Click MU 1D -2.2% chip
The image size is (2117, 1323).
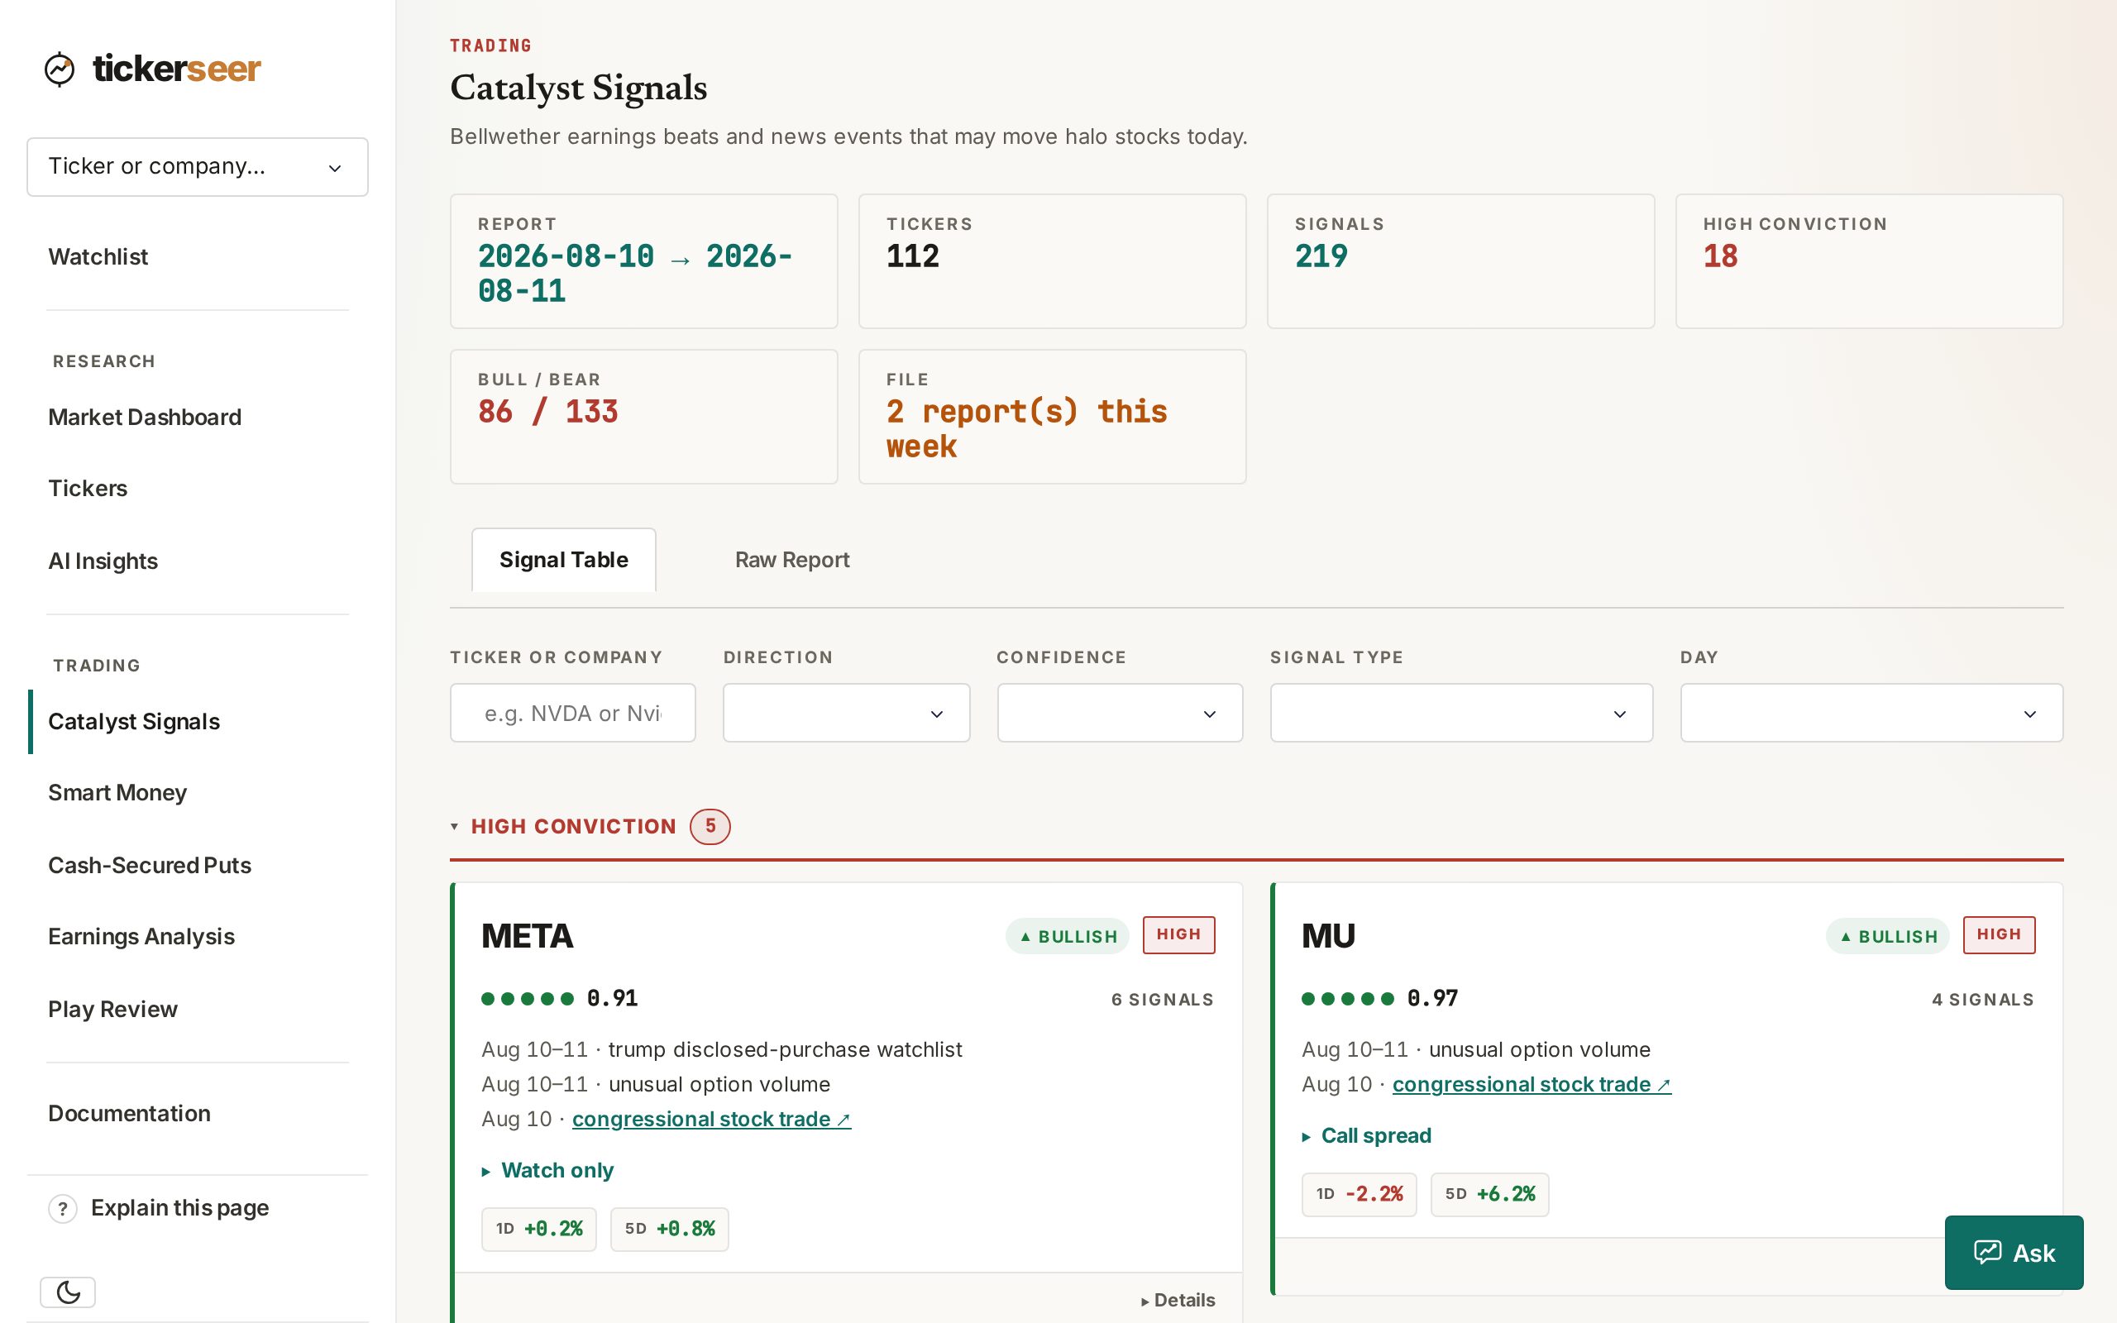[x=1359, y=1194]
